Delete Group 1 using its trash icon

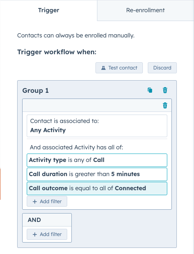(x=165, y=90)
